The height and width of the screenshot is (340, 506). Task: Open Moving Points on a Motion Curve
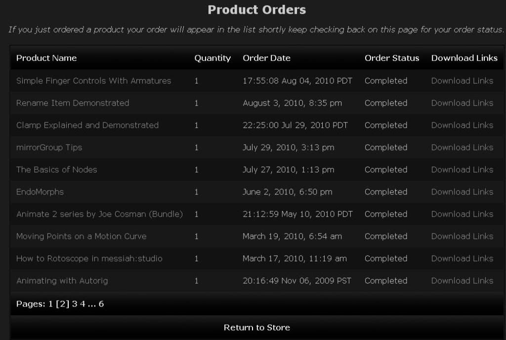81,236
